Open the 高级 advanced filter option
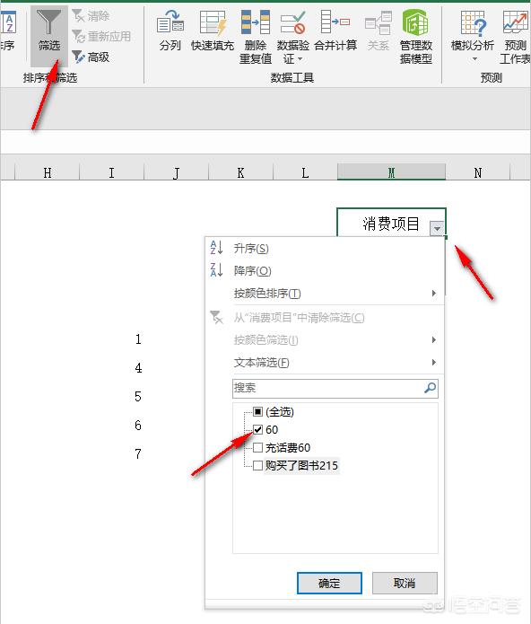 point(91,57)
